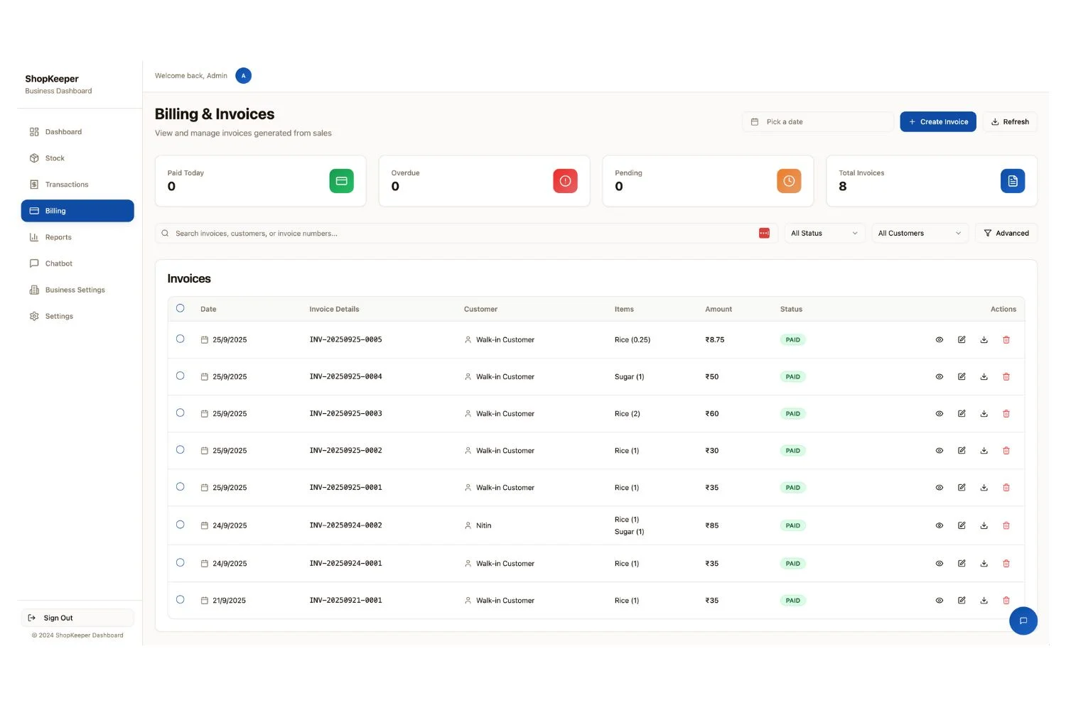
Task: Check the row for invoice INV-20250921-0001
Action: pyautogui.click(x=181, y=600)
